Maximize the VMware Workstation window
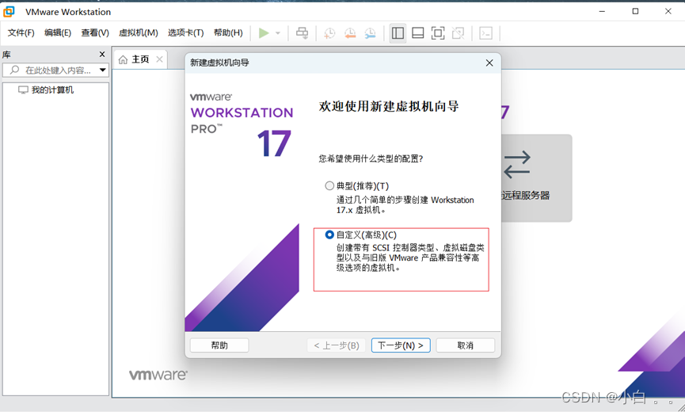This screenshot has height=412, width=685. (x=635, y=12)
